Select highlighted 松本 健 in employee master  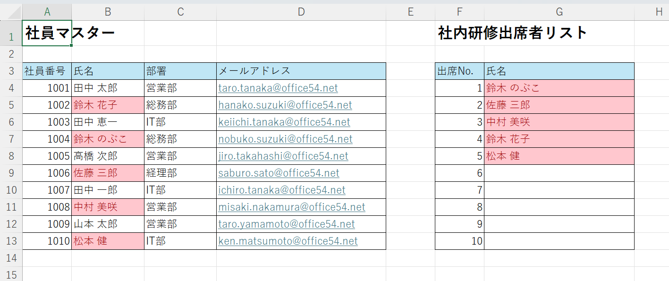(108, 241)
